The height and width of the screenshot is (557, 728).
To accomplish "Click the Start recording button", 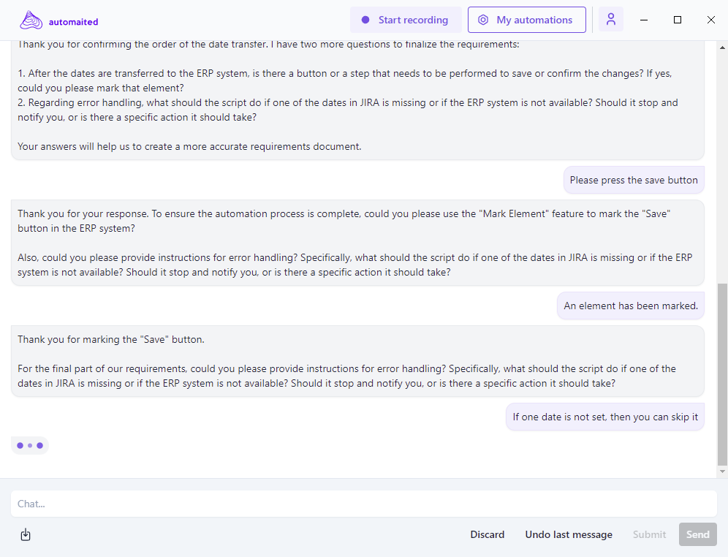I will pyautogui.click(x=406, y=20).
